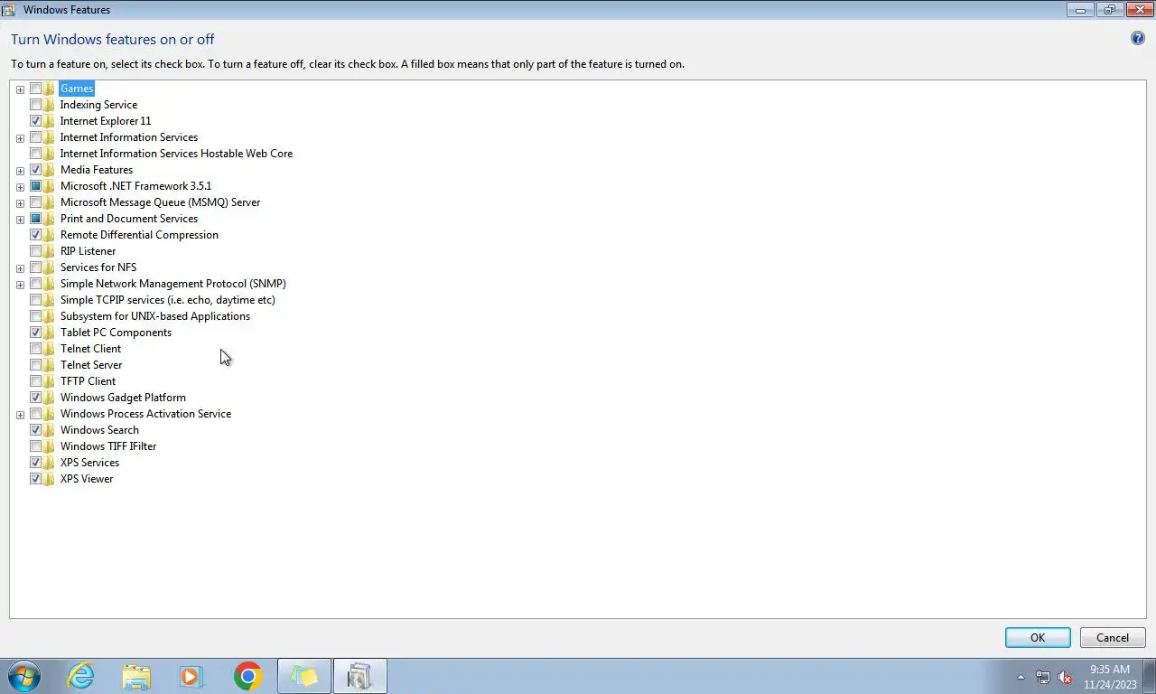Uncheck the Tablet PC Components checkbox
Viewport: 1156px width, 694px height.
point(36,333)
